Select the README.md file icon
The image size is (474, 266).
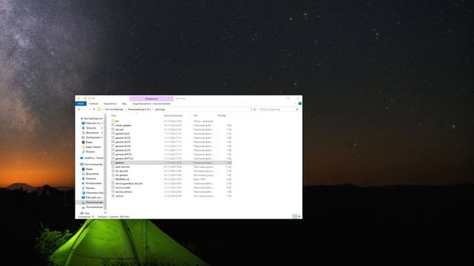(x=113, y=179)
